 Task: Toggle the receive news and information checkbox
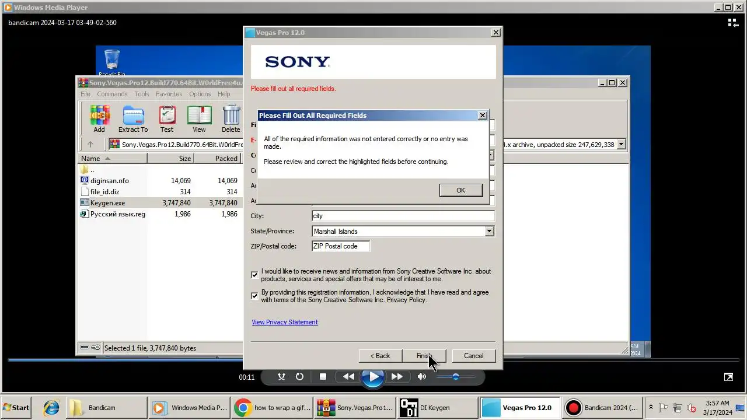click(x=254, y=275)
